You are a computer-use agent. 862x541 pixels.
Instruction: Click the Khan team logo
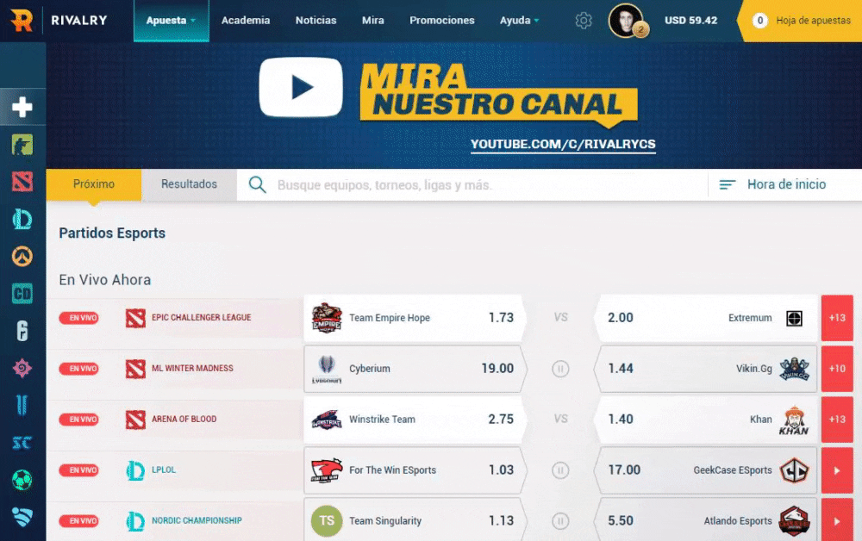coord(794,420)
